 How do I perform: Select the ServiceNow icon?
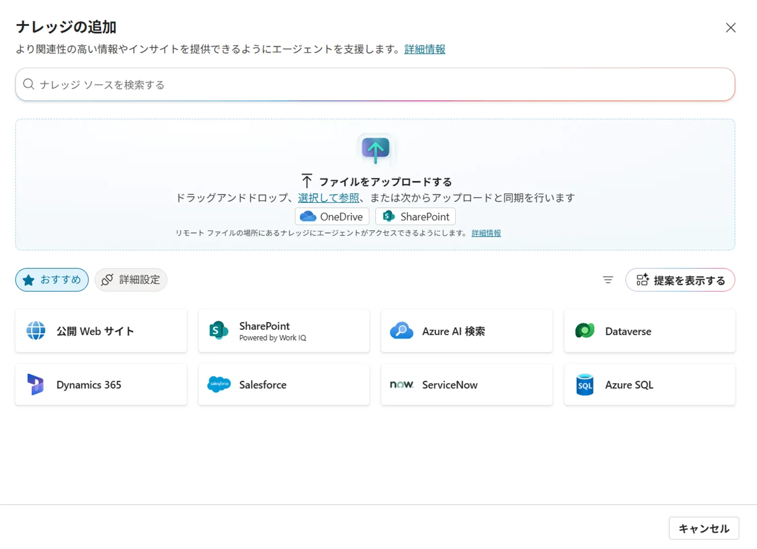pyautogui.click(x=401, y=385)
